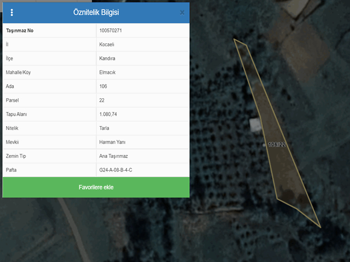The image size is (350, 262).
Task: Click the Tapu Alanı row label
Action: (x=16, y=115)
